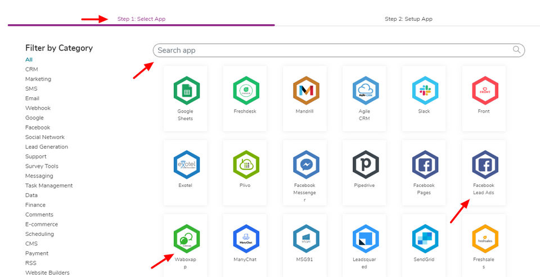Filter apps by Messaging category
The image size is (540, 277).
point(39,176)
